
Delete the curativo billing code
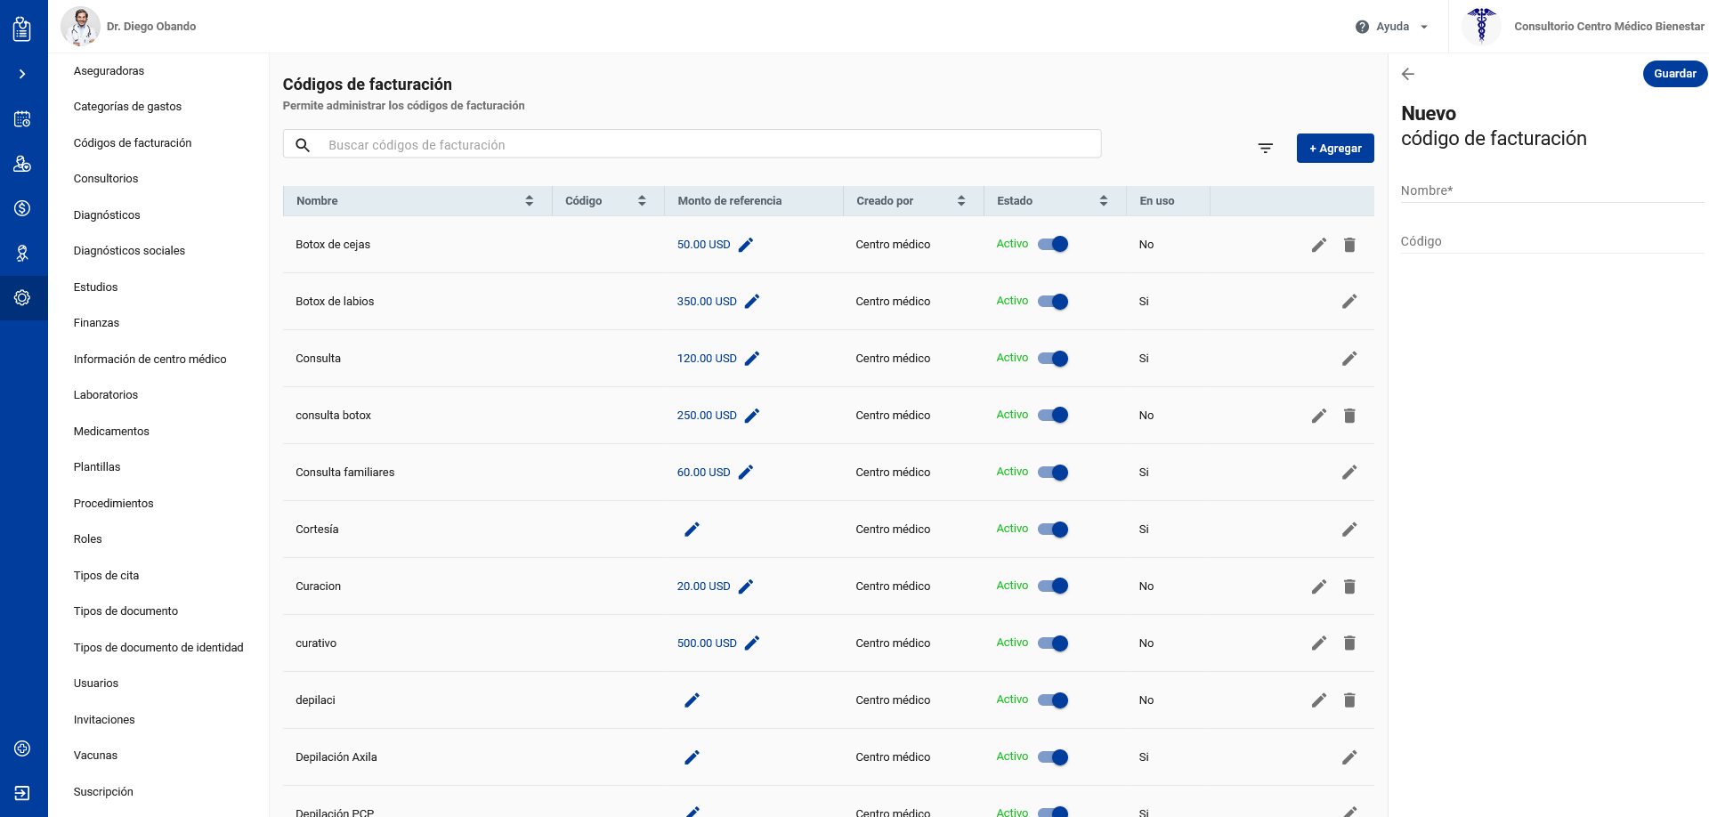(1349, 643)
